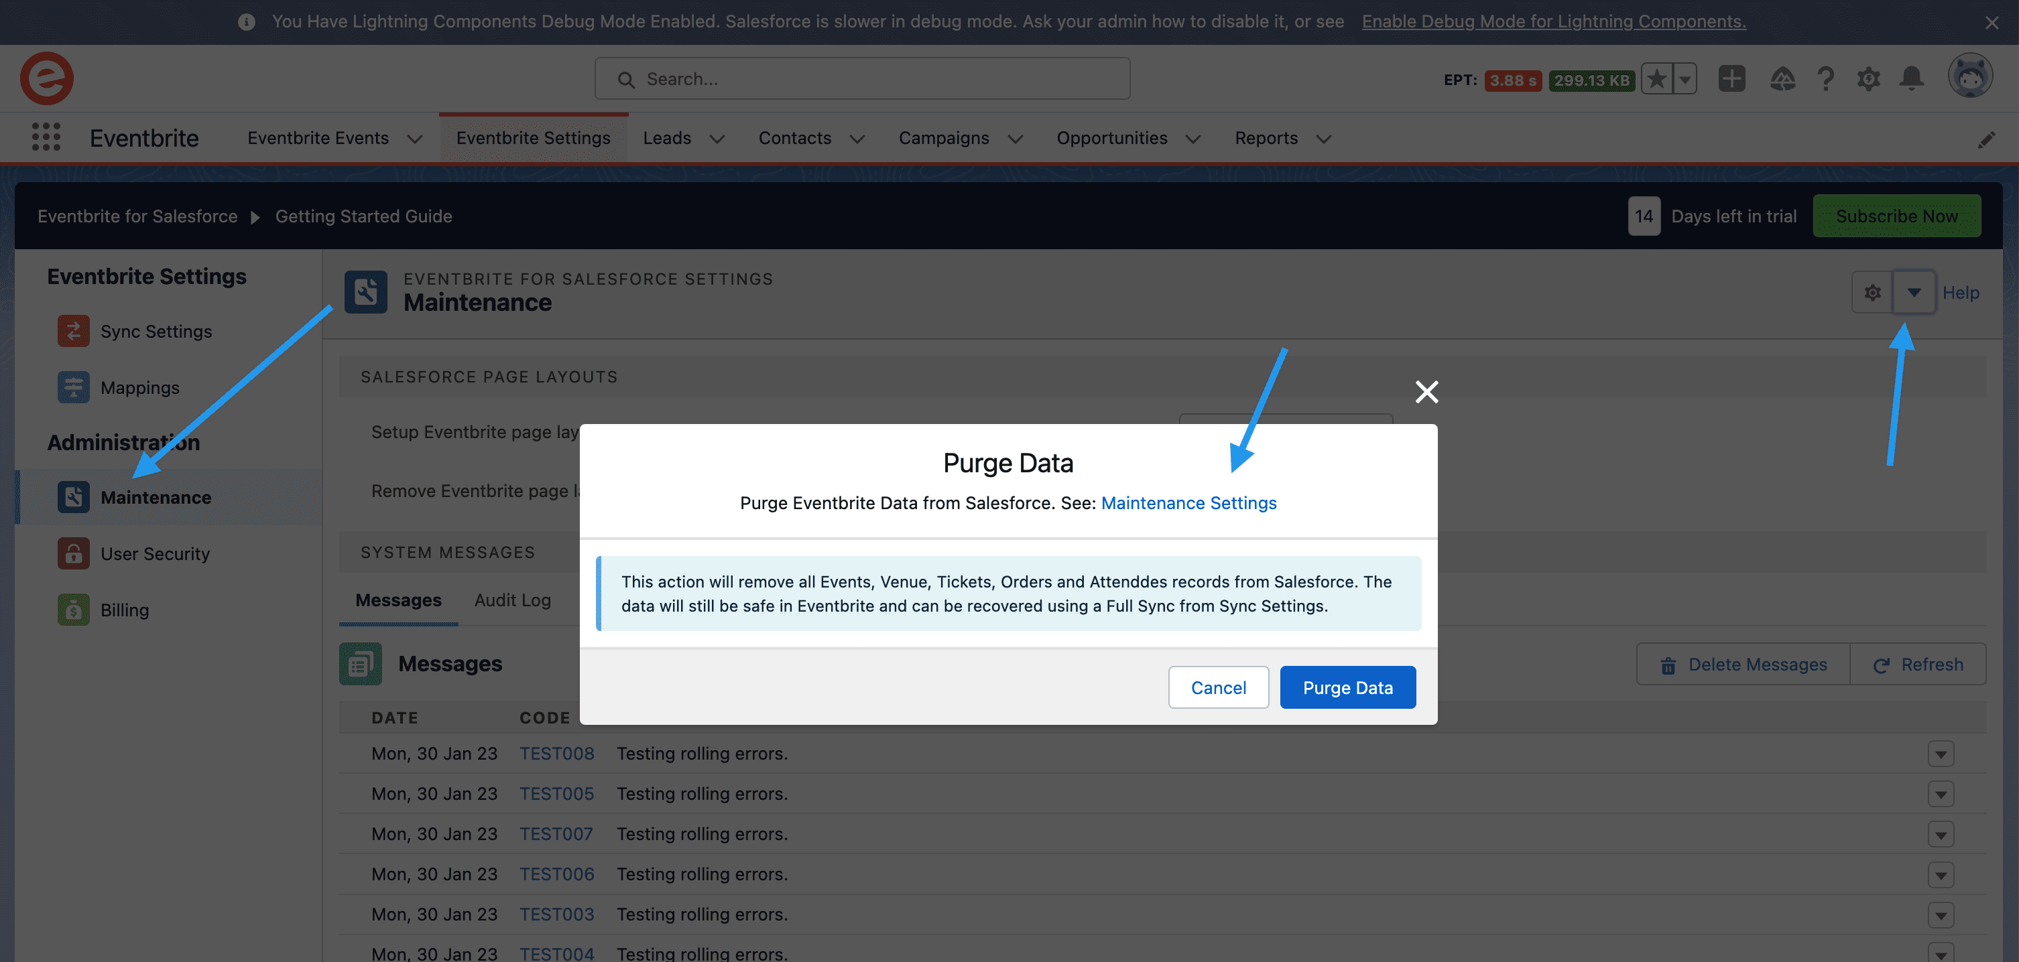The image size is (2019, 962).
Task: Click the Eventbrite logo icon
Action: [x=47, y=78]
